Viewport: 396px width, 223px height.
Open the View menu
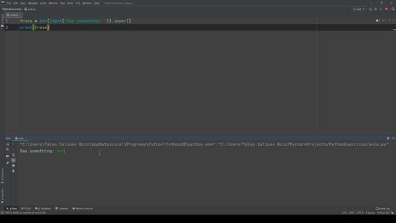[x=23, y=3]
